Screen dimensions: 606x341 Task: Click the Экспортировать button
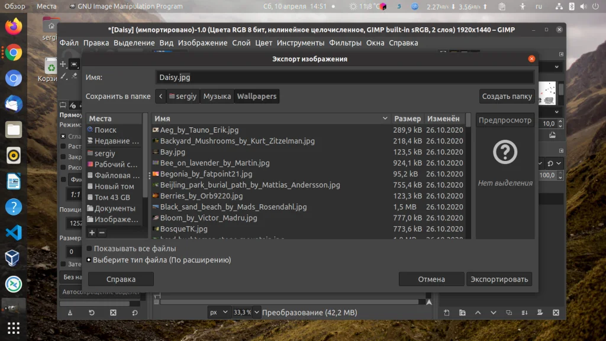point(499,279)
